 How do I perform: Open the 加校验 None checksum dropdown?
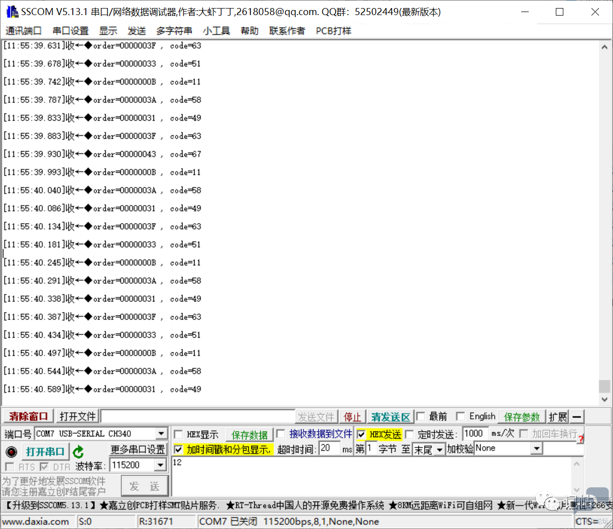coord(537,448)
